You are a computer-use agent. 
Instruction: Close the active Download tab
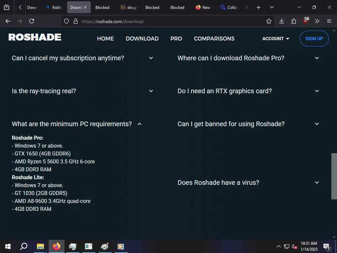click(x=85, y=7)
